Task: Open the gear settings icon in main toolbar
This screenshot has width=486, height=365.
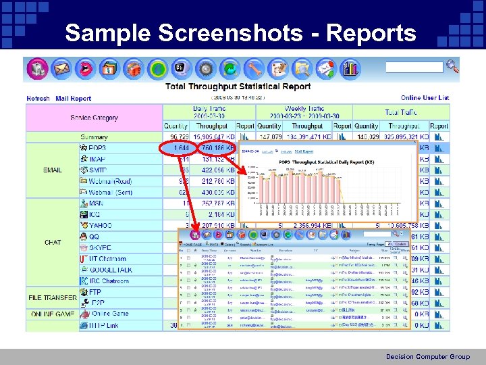Action: (206, 68)
